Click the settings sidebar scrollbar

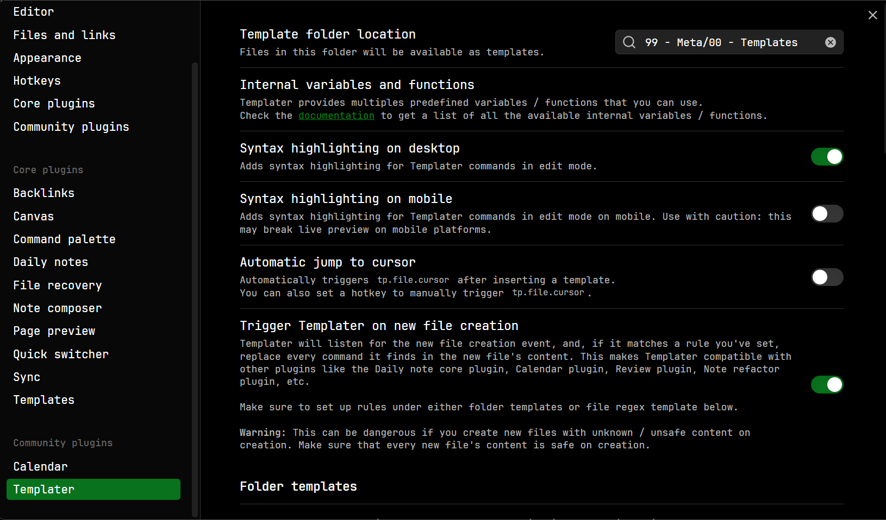point(195,288)
